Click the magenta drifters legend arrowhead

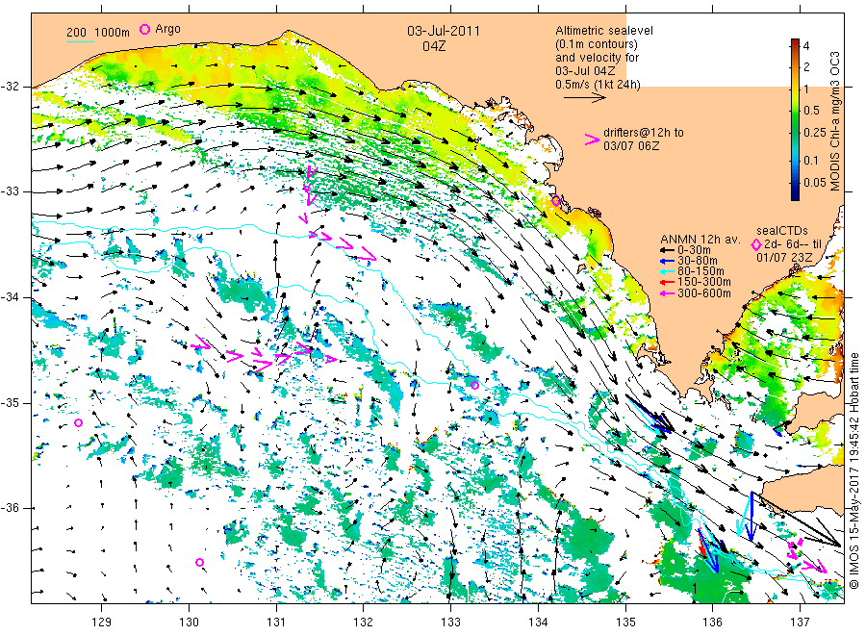coord(592,140)
